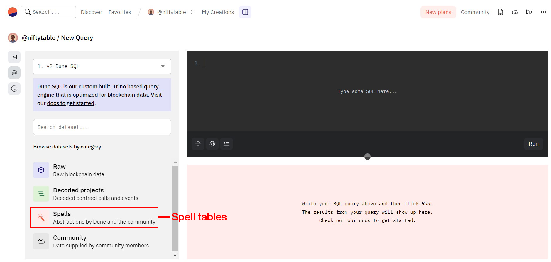
Task: Go to My Creations
Action: tap(218, 12)
